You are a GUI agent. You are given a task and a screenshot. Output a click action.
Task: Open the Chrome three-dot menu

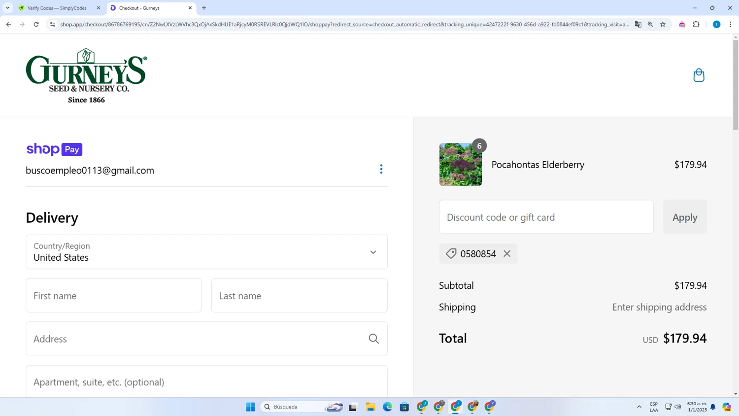[x=730, y=24]
